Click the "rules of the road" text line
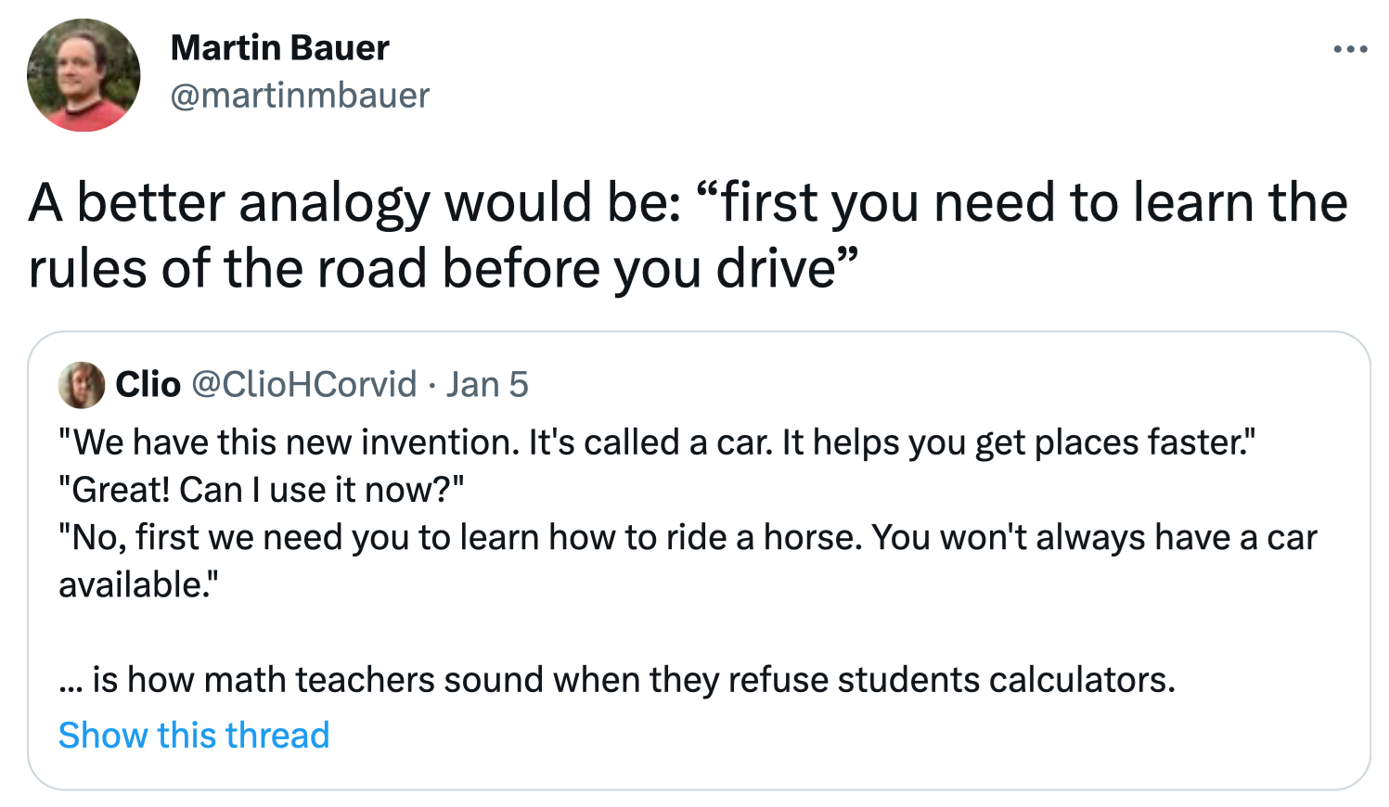 pos(444,269)
